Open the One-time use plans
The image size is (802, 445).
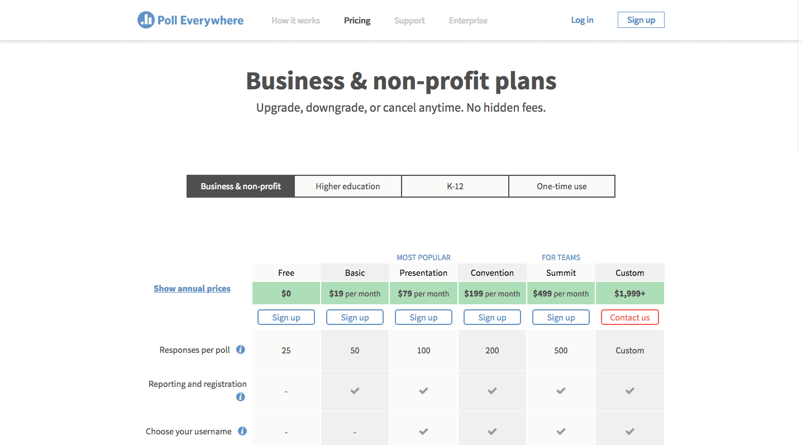point(561,186)
